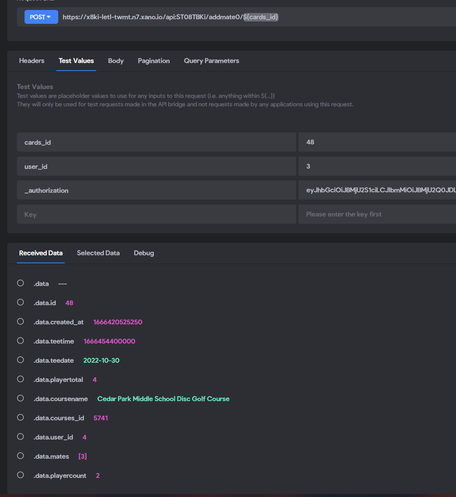Select the .data.playertotal radio button
Screen dimensions: 456x497
click(21, 379)
